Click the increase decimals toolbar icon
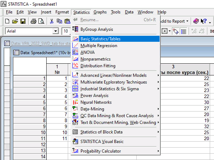 pyautogui.click(x=194, y=31)
